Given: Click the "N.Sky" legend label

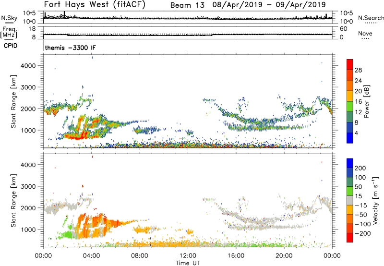Looking at the screenshot, I should coord(9,18).
